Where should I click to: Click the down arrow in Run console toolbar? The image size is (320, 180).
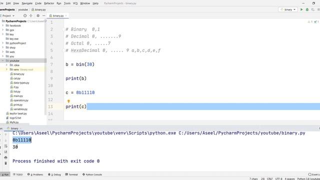(5, 140)
